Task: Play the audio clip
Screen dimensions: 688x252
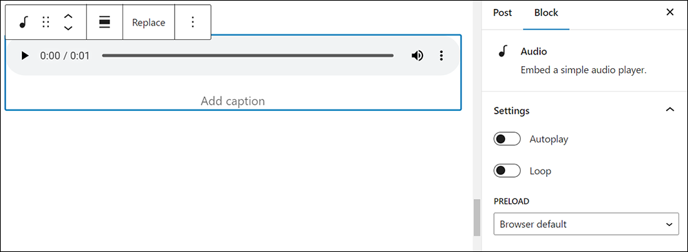Action: pos(25,56)
